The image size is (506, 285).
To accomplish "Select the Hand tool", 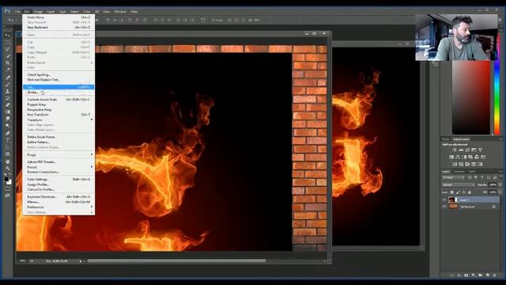I will click(7, 161).
